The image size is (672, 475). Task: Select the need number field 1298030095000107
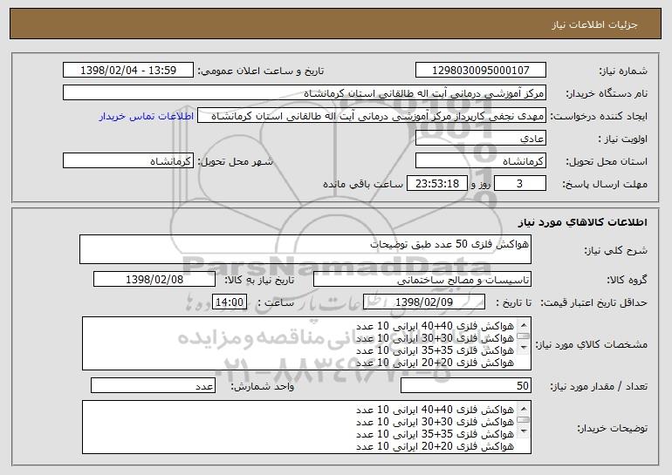coord(480,71)
